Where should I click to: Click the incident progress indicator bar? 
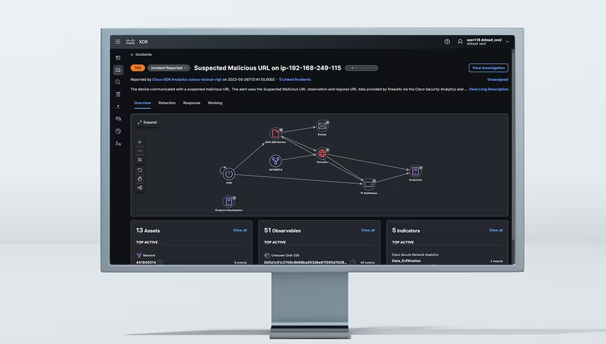pyautogui.click(x=361, y=68)
